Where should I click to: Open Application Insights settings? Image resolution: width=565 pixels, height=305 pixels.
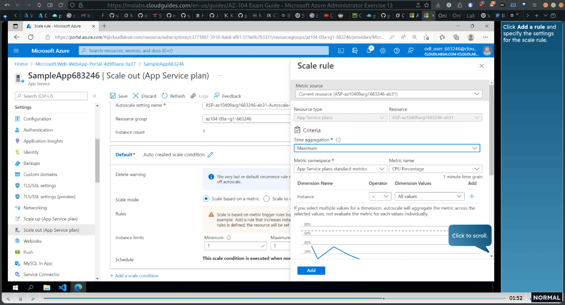click(43, 141)
